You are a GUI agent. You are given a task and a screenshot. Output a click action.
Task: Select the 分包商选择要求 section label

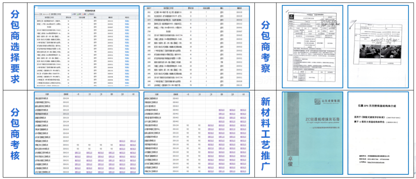[15, 47]
